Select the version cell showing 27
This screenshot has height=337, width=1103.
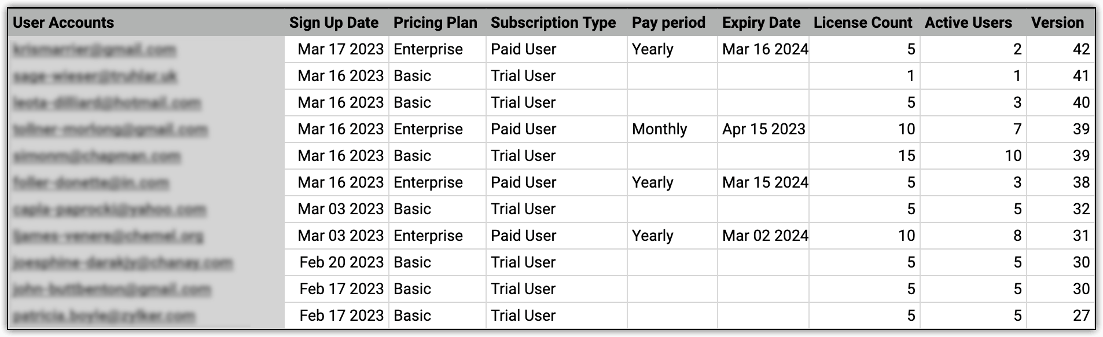[x=1081, y=316]
